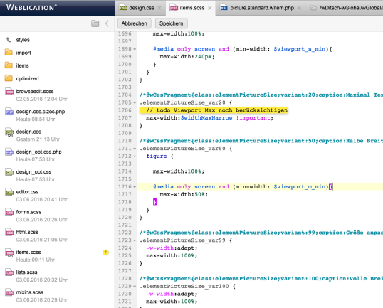This screenshot has width=383, height=308.
Task: Click the editor.css file icon
Action: pos(9,192)
